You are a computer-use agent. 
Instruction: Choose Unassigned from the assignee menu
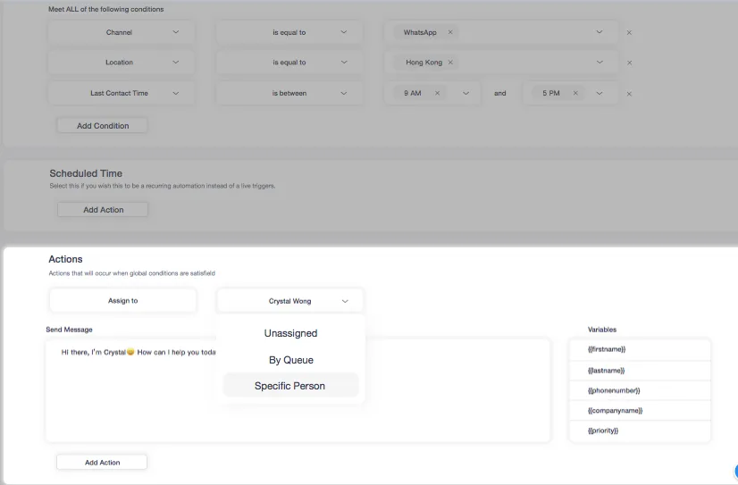coord(291,333)
